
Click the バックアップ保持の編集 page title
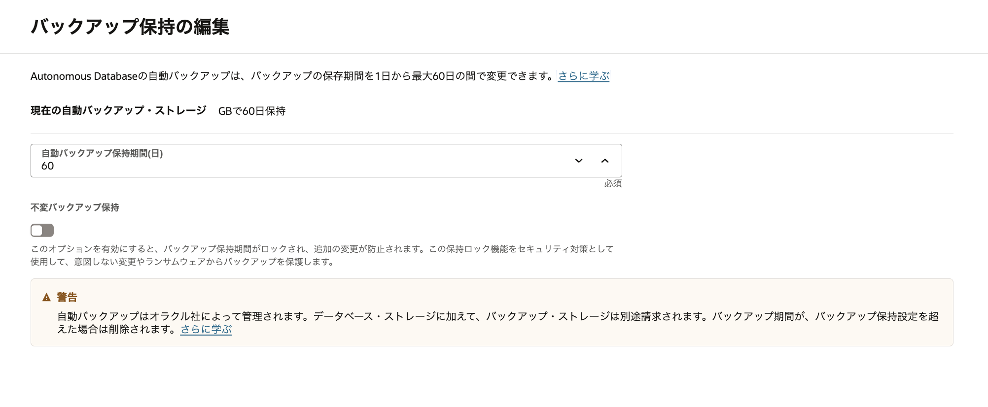pyautogui.click(x=130, y=27)
